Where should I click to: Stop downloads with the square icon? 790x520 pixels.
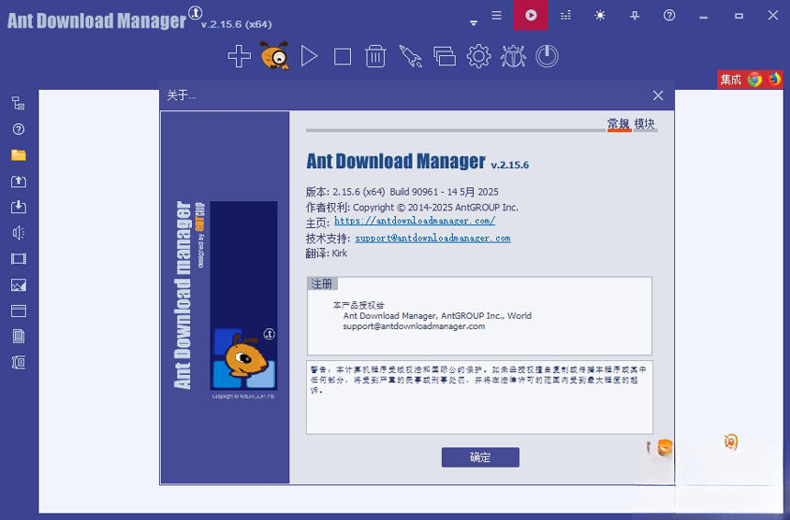343,57
